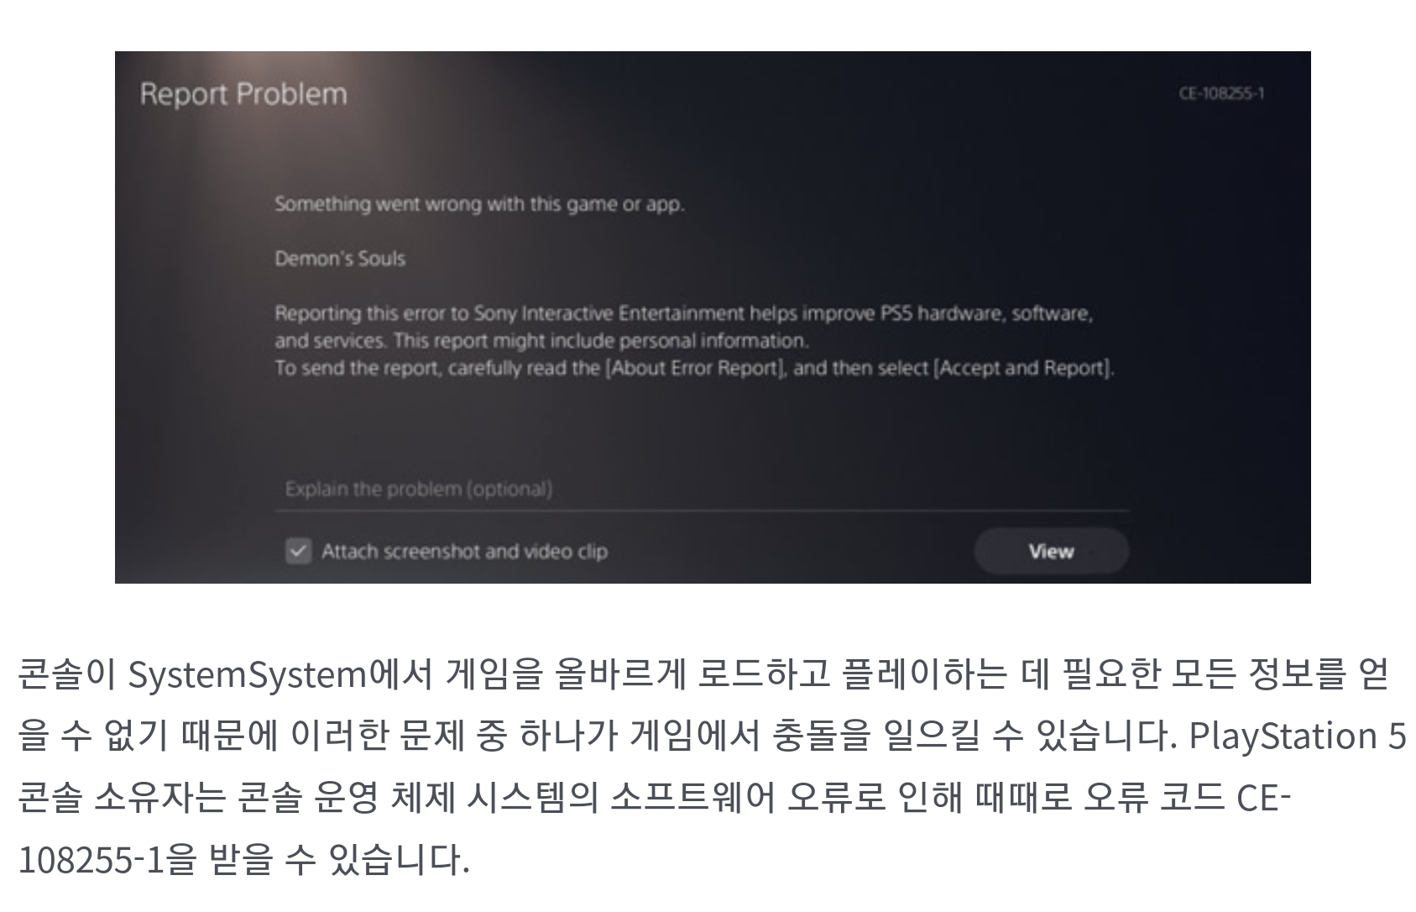Click the Report Problem heading
Image resolution: width=1416 pixels, height=912 pixels.
coord(243,93)
